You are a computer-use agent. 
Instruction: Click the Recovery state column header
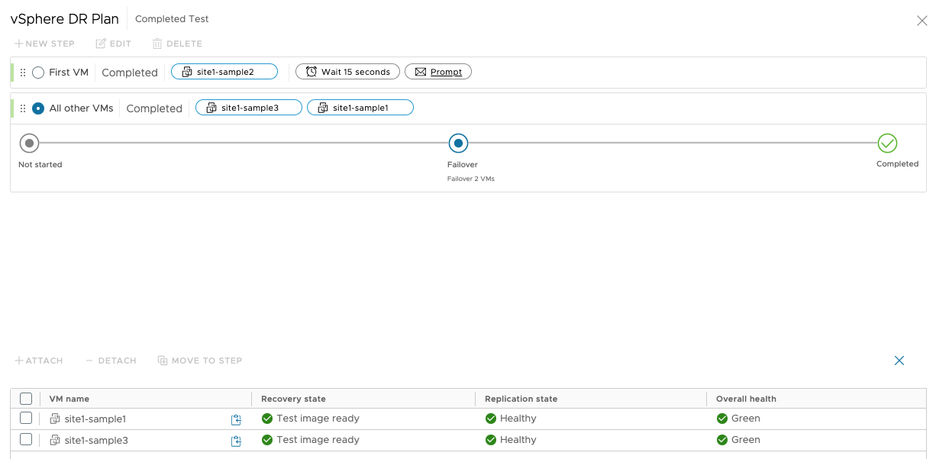pyautogui.click(x=293, y=399)
